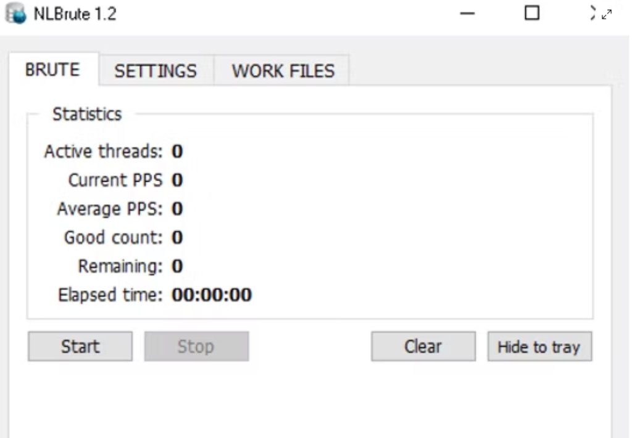This screenshot has height=438, width=632.
Task: Switch to the SETTINGS tab
Action: coord(155,71)
